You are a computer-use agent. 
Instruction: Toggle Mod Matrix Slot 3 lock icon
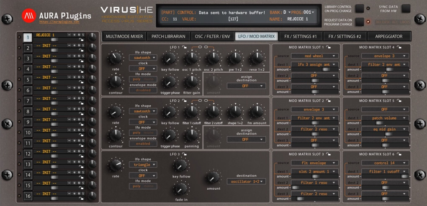328,154
